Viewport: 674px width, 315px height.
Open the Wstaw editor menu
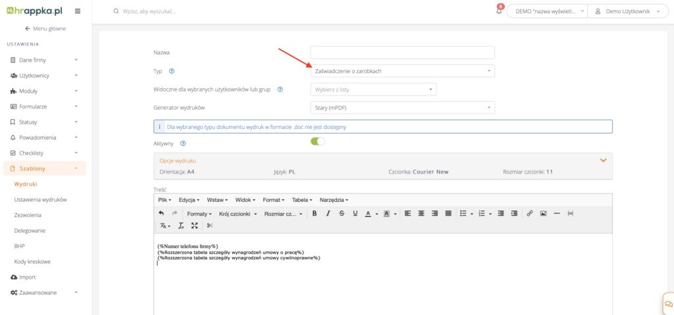pos(217,200)
